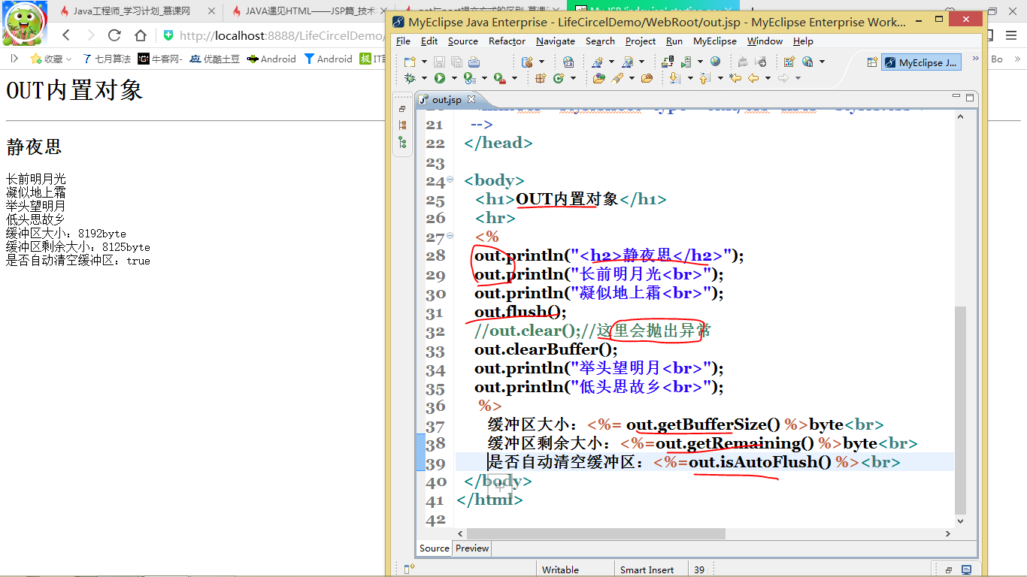
Task: Expand the 收藏 bookmarks dropdown
Action: (x=68, y=59)
